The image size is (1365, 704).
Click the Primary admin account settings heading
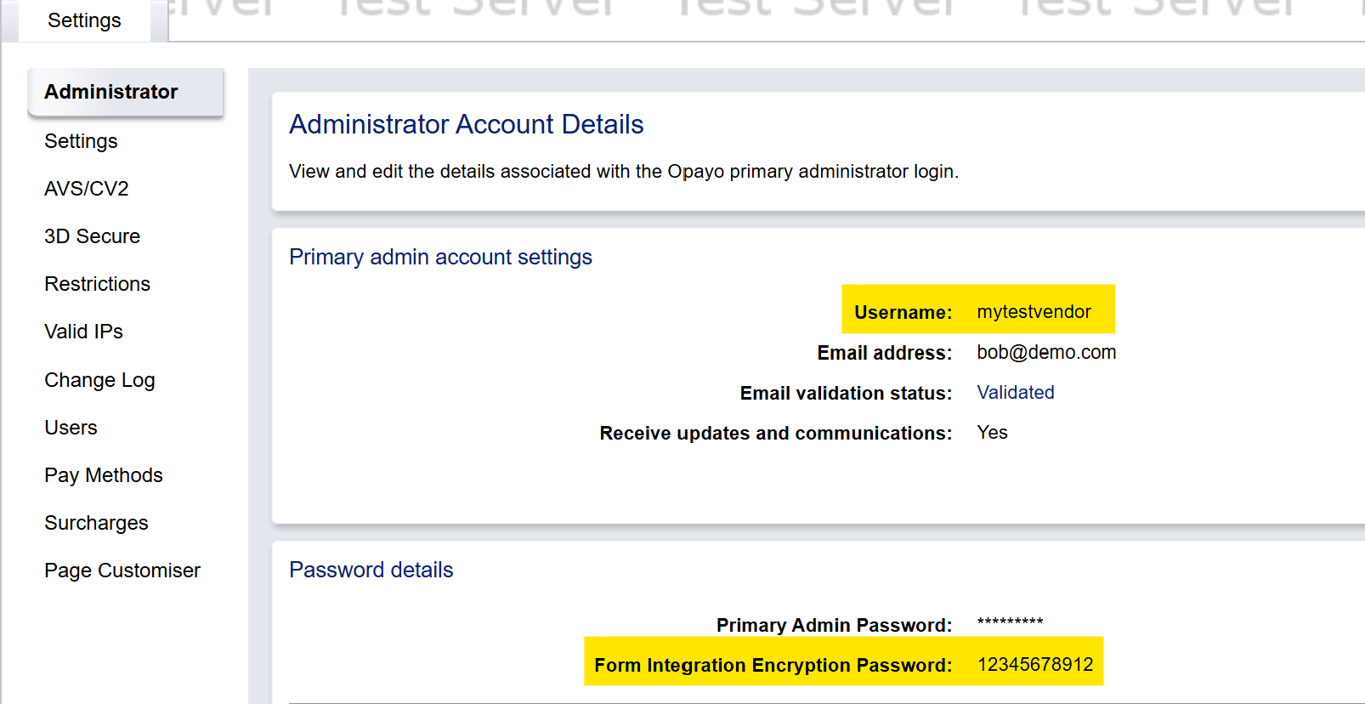tap(440, 258)
